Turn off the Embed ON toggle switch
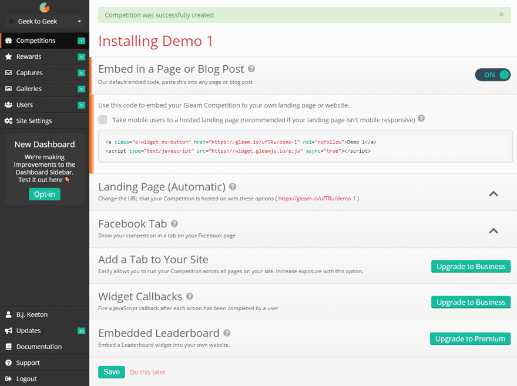The height and width of the screenshot is (386, 517). coord(492,75)
